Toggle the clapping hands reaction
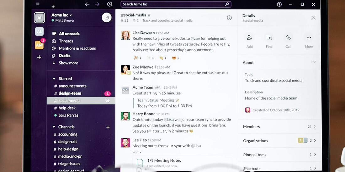Image resolution: width=345 pixels, height=172 pixels. pos(163,58)
